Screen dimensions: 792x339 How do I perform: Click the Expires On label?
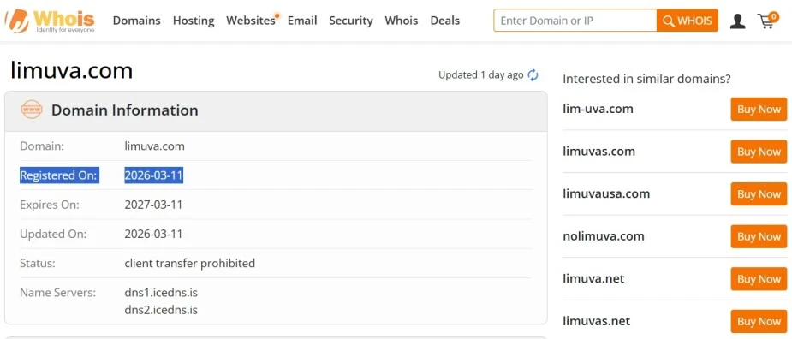point(50,205)
